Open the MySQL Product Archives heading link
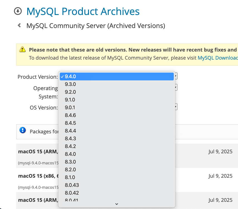Image resolution: width=238 pixels, height=209 pixels. (x=83, y=11)
